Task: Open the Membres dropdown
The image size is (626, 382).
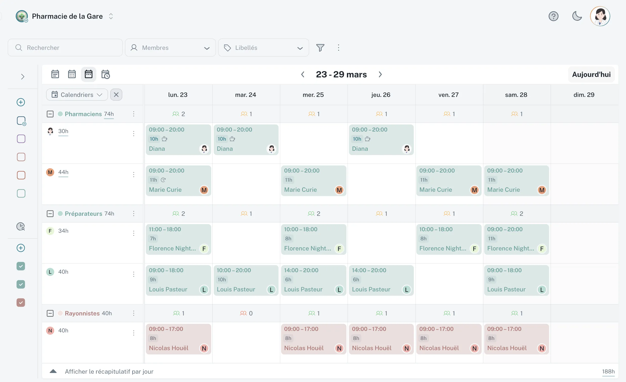Action: click(x=170, y=48)
